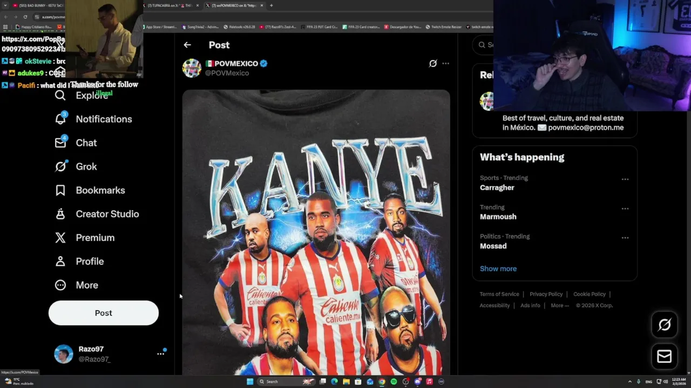This screenshot has height=388, width=691.
Task: Open FIFA 23 FUT Card Cr... bookmark
Action: [320, 27]
